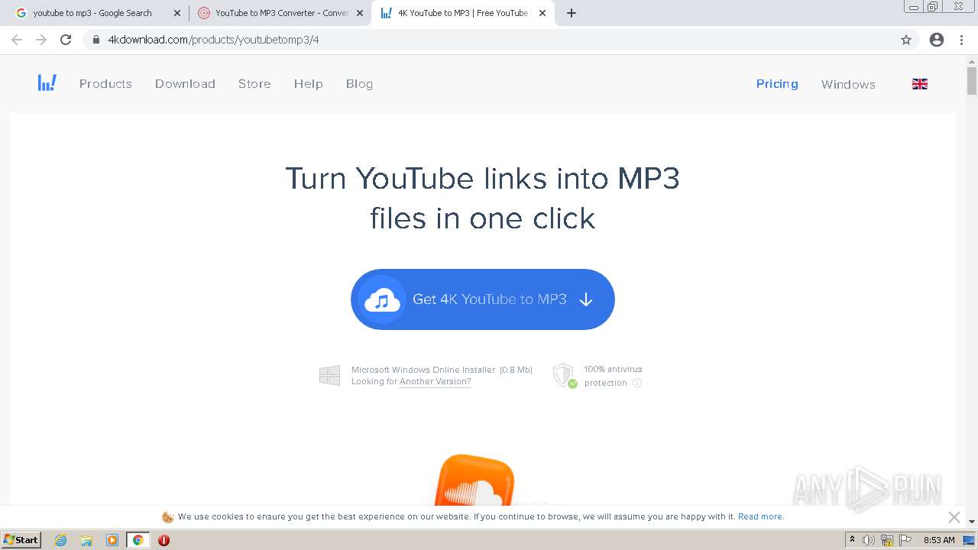Image resolution: width=978 pixels, height=550 pixels.
Task: Click the page scrollbar down arrow
Action: point(972,521)
